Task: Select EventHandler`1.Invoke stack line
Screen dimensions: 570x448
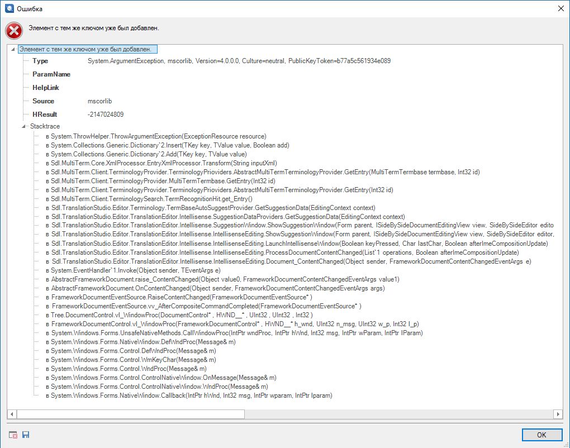Action: click(x=133, y=270)
